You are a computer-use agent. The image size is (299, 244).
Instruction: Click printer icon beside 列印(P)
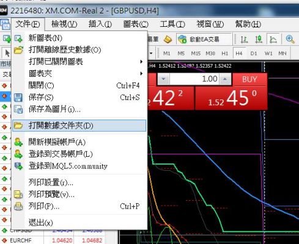pyautogui.click(x=18, y=207)
